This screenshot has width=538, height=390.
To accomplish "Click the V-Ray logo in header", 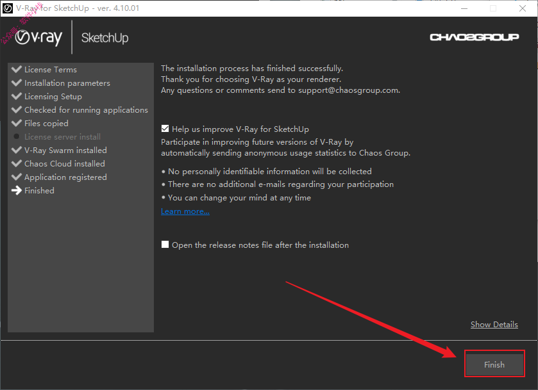I will tap(38, 37).
